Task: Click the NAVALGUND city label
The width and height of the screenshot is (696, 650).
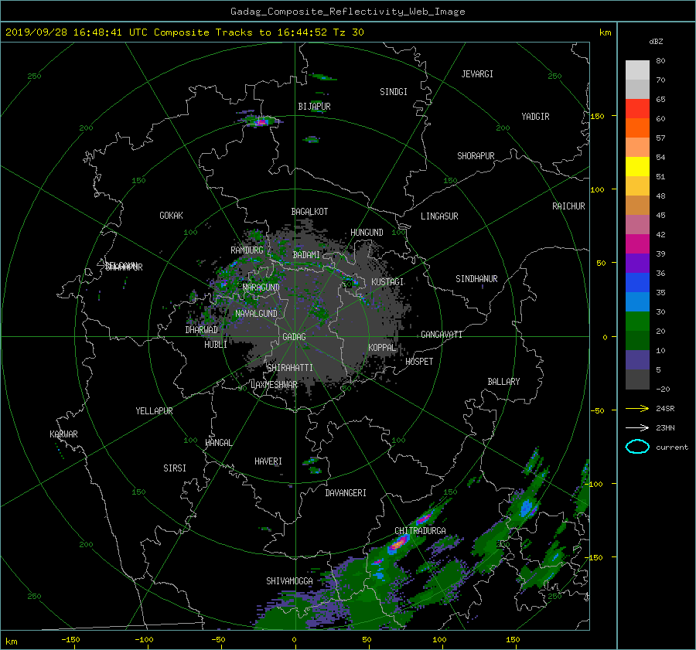Action: [x=256, y=314]
